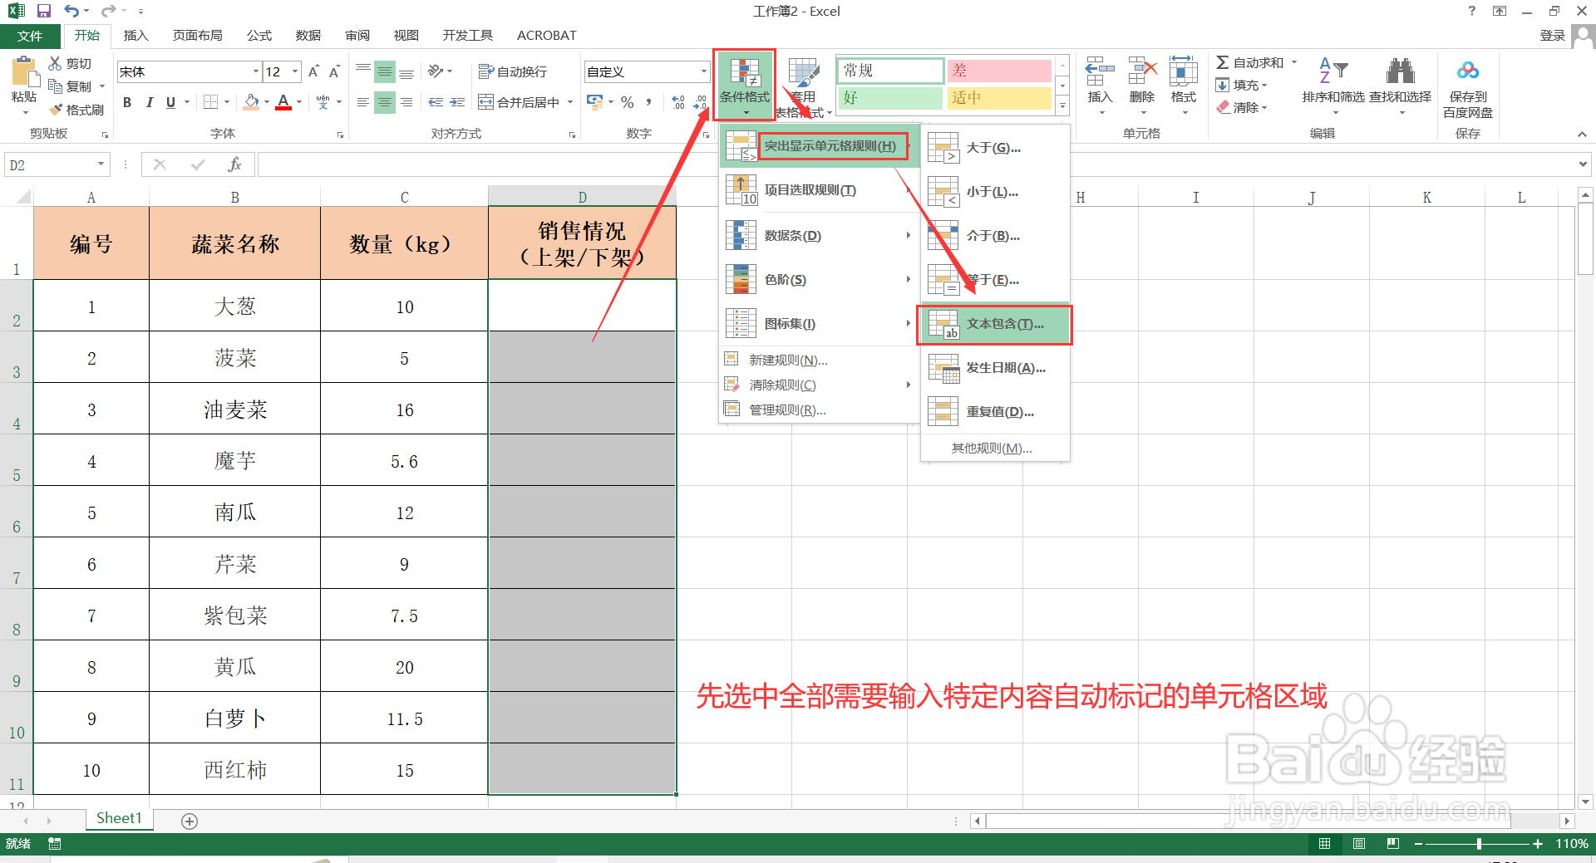Click the 登录 sign-in link

1553,35
